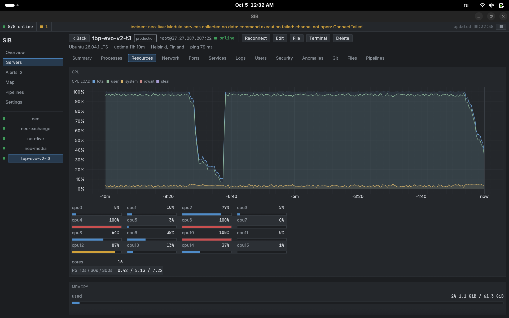Screen dimensions: 509x318
Task: Click the Wi-Fi icon in top bar
Action: coord(482,5)
